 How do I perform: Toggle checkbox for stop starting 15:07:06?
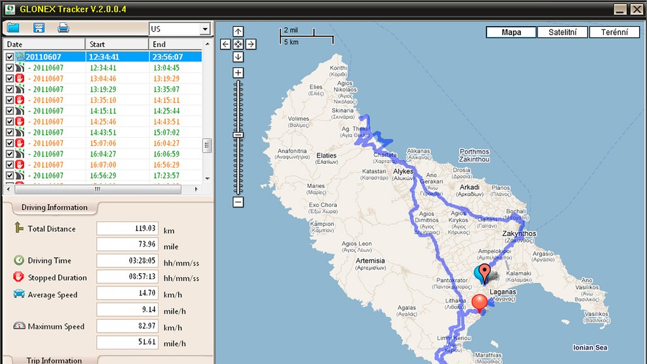click(10, 143)
